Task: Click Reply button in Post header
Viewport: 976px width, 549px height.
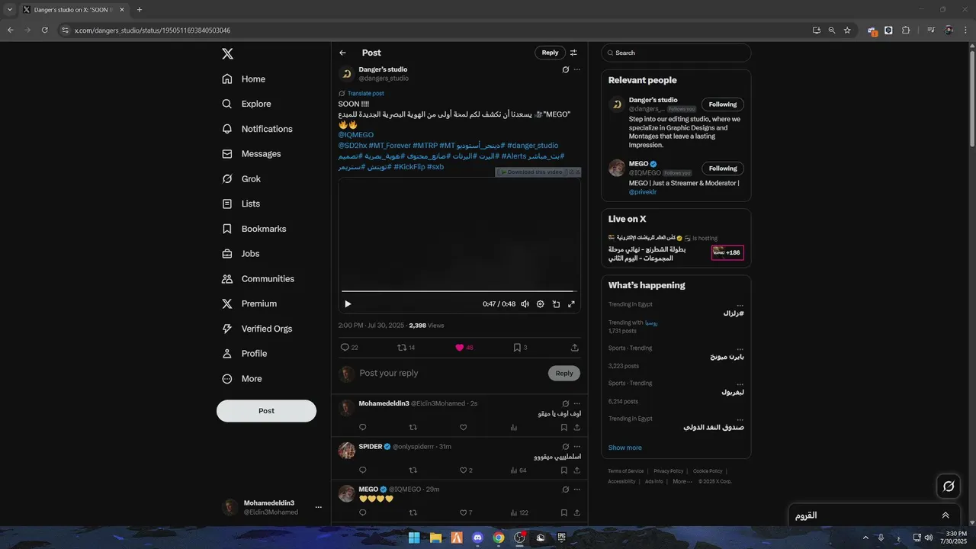Action: [550, 53]
